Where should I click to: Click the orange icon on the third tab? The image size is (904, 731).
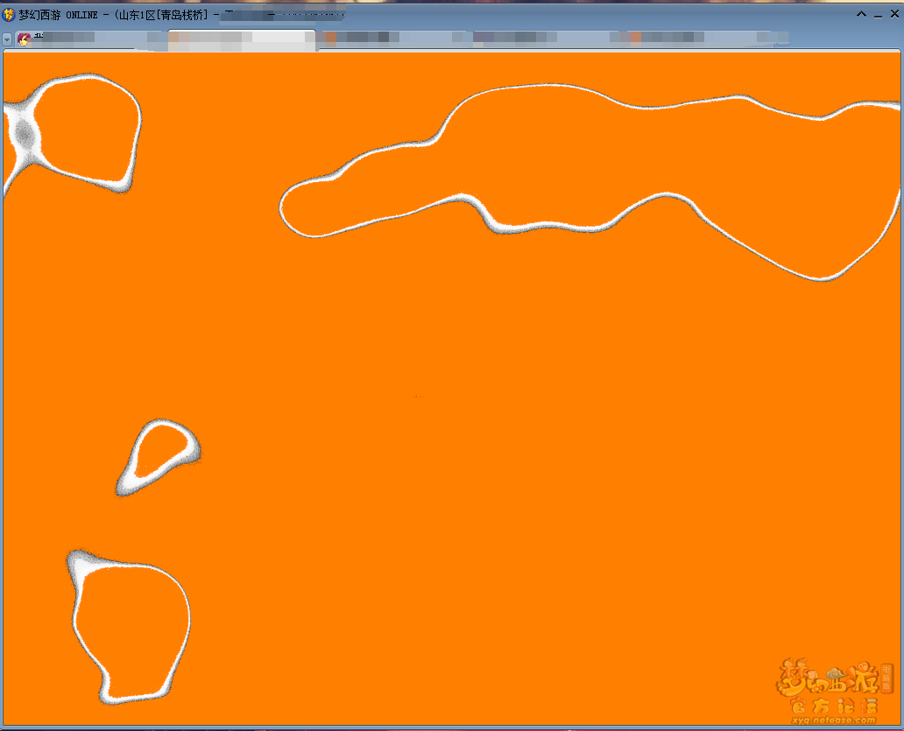(x=331, y=38)
